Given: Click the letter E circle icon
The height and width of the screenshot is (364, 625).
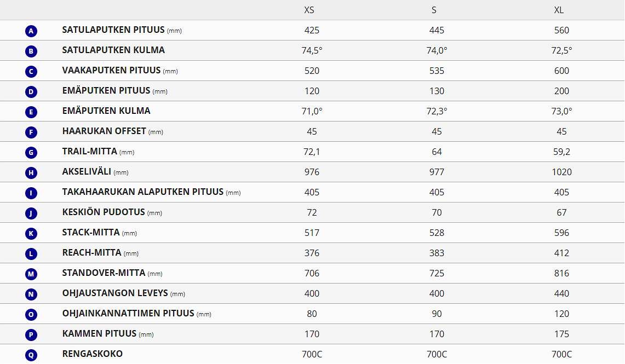Looking at the screenshot, I should coord(31,112).
